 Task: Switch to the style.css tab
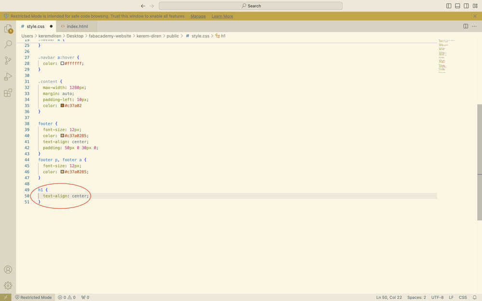tap(35, 26)
